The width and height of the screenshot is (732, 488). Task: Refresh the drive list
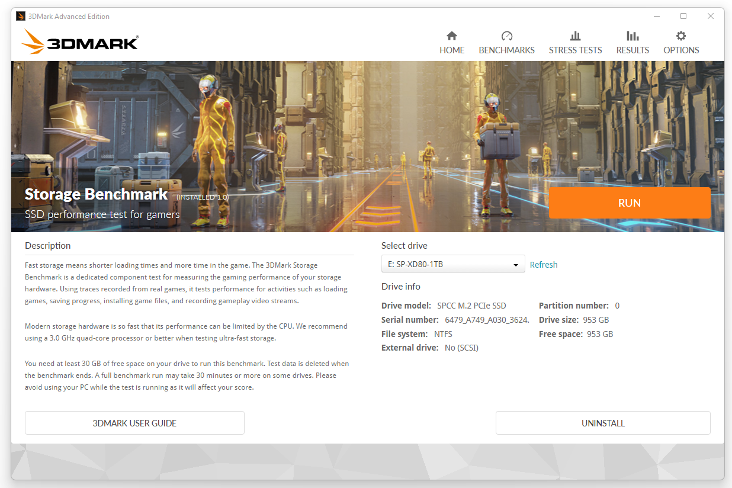[x=544, y=265]
